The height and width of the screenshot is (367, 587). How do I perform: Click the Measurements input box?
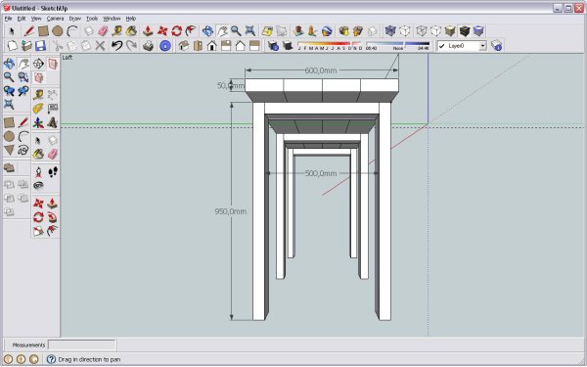(81, 344)
